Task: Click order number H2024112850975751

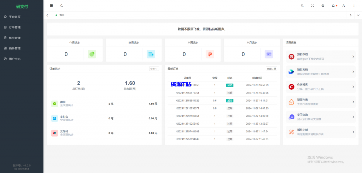Action: pyautogui.click(x=187, y=93)
